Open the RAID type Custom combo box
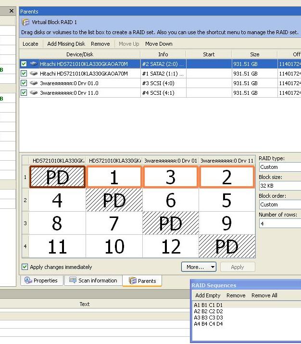This screenshot has height=344, width=301. (280, 167)
